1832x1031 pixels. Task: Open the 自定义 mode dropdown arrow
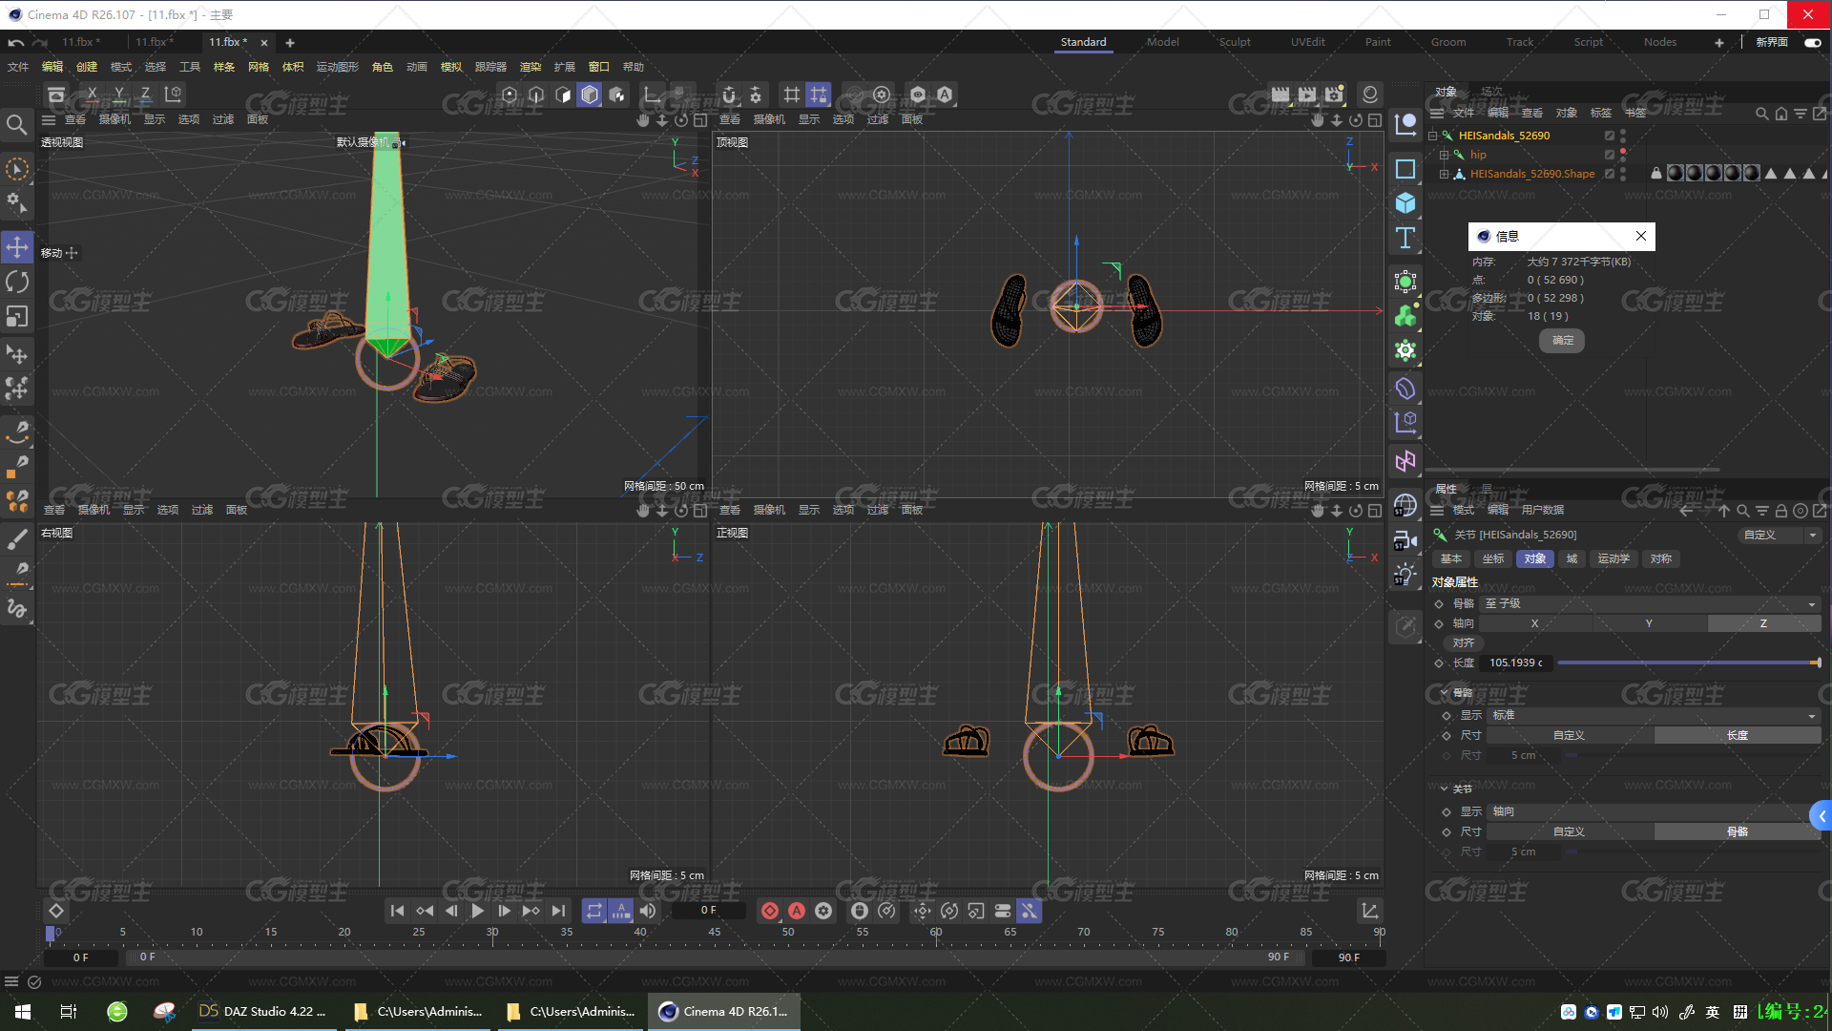1812,536
